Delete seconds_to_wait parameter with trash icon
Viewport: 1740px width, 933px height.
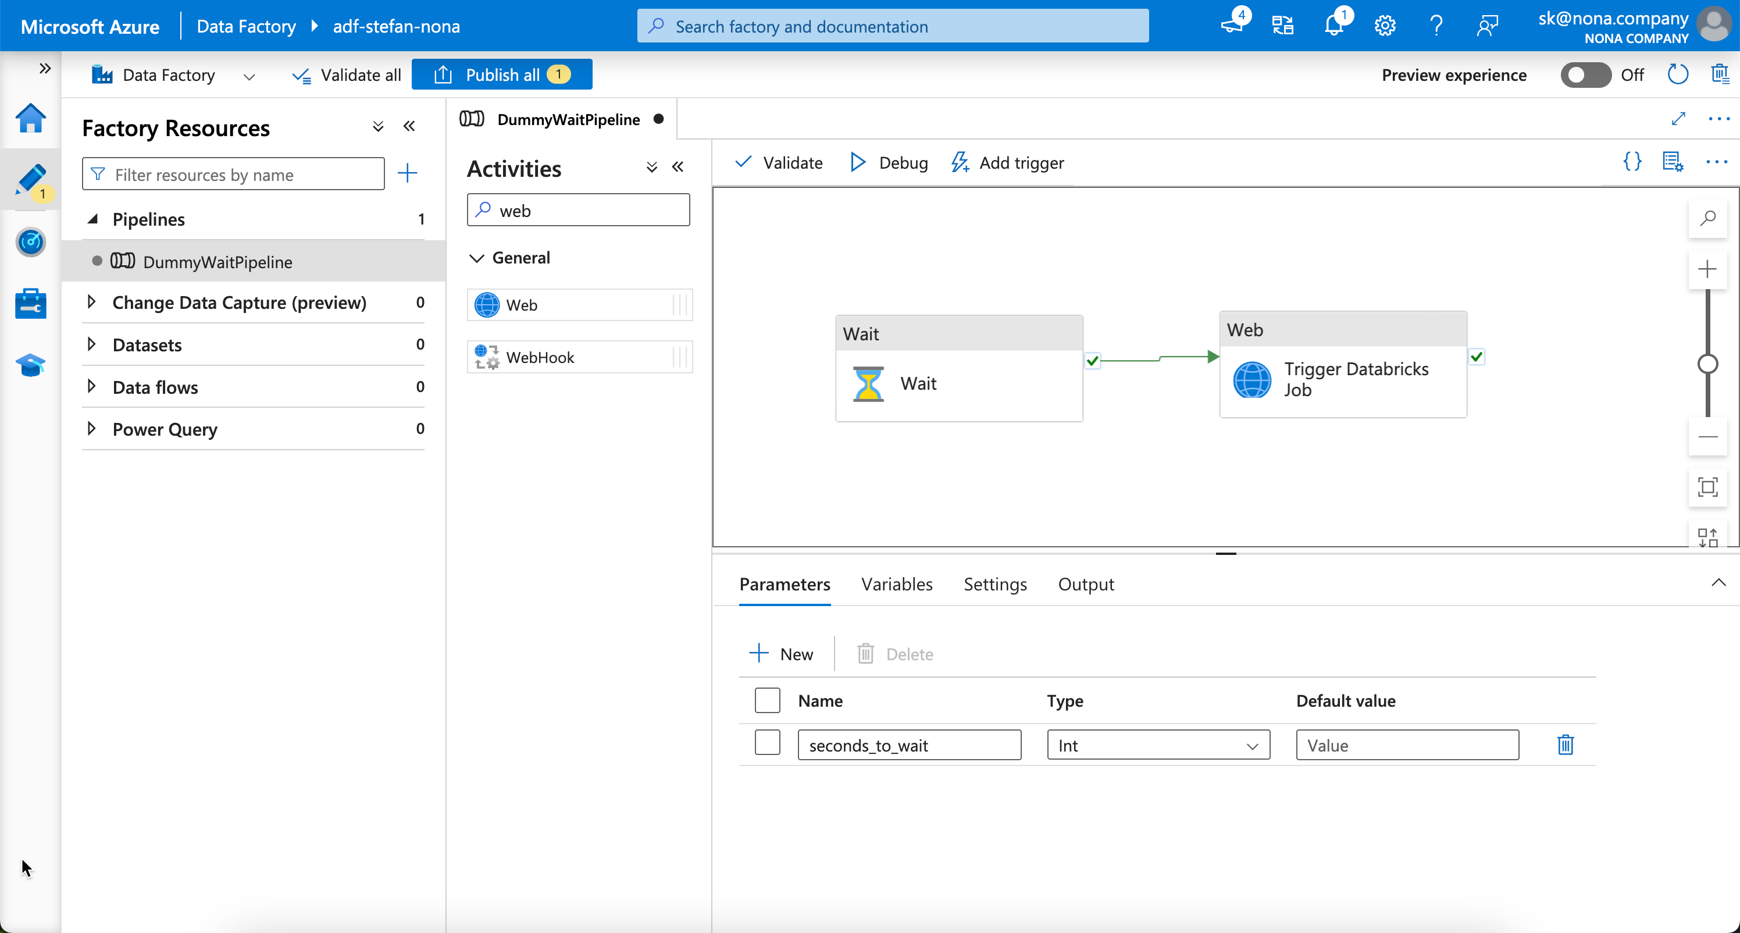click(1565, 745)
